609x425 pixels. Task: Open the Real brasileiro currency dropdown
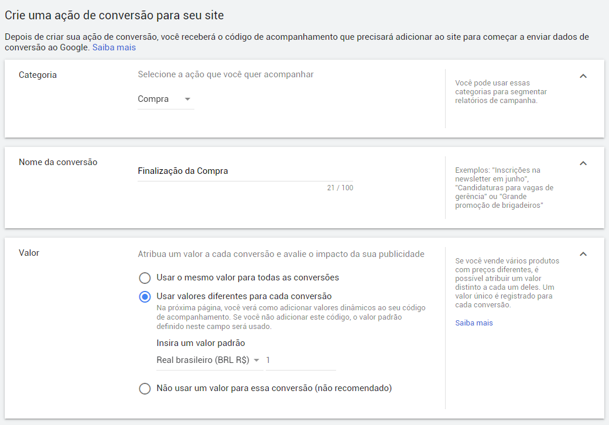(208, 360)
